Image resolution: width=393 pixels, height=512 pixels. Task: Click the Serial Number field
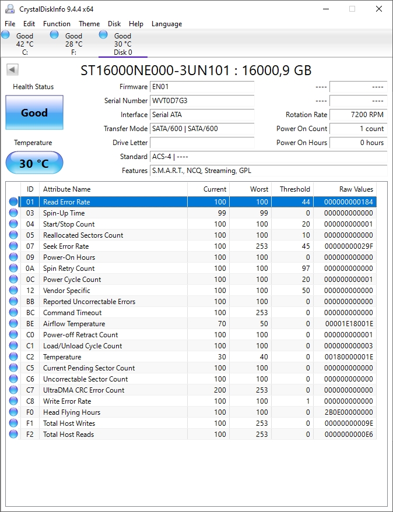click(202, 101)
